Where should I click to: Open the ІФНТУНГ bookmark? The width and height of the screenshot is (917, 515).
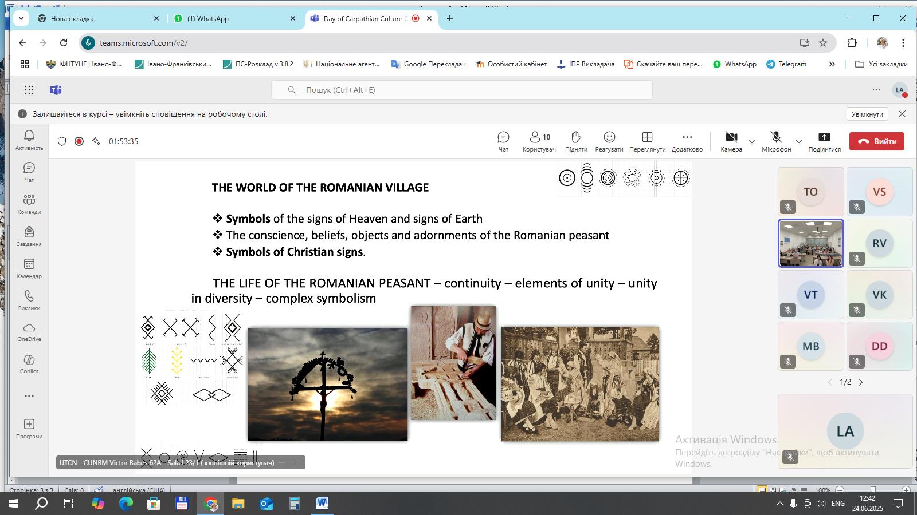[x=84, y=64]
